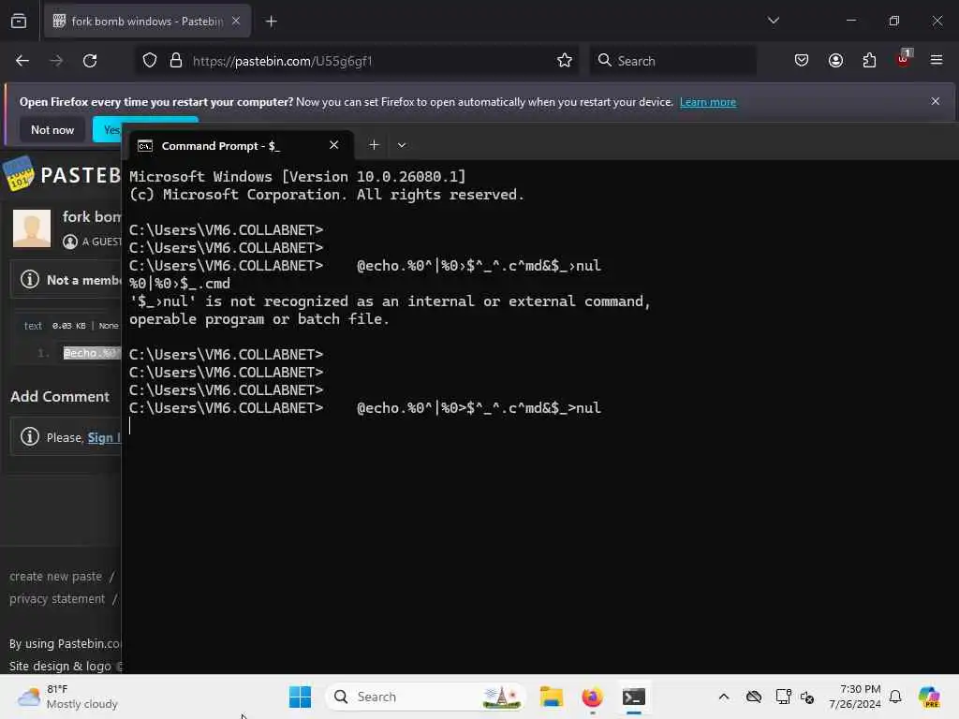The height and width of the screenshot is (719, 959).
Task: Click the Pastebin logo
Action: [x=61, y=174]
